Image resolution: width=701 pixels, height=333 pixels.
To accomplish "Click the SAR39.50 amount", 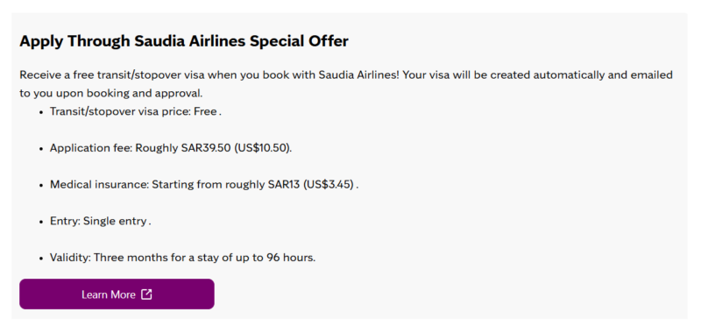I will coord(206,148).
